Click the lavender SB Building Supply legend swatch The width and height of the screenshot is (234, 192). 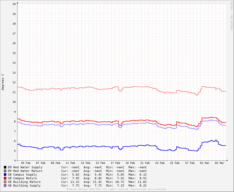point(5,185)
